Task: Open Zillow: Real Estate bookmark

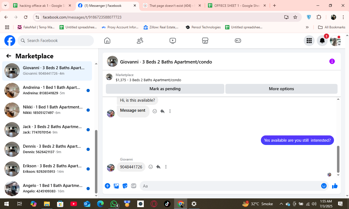Action: pyautogui.click(x=161, y=27)
